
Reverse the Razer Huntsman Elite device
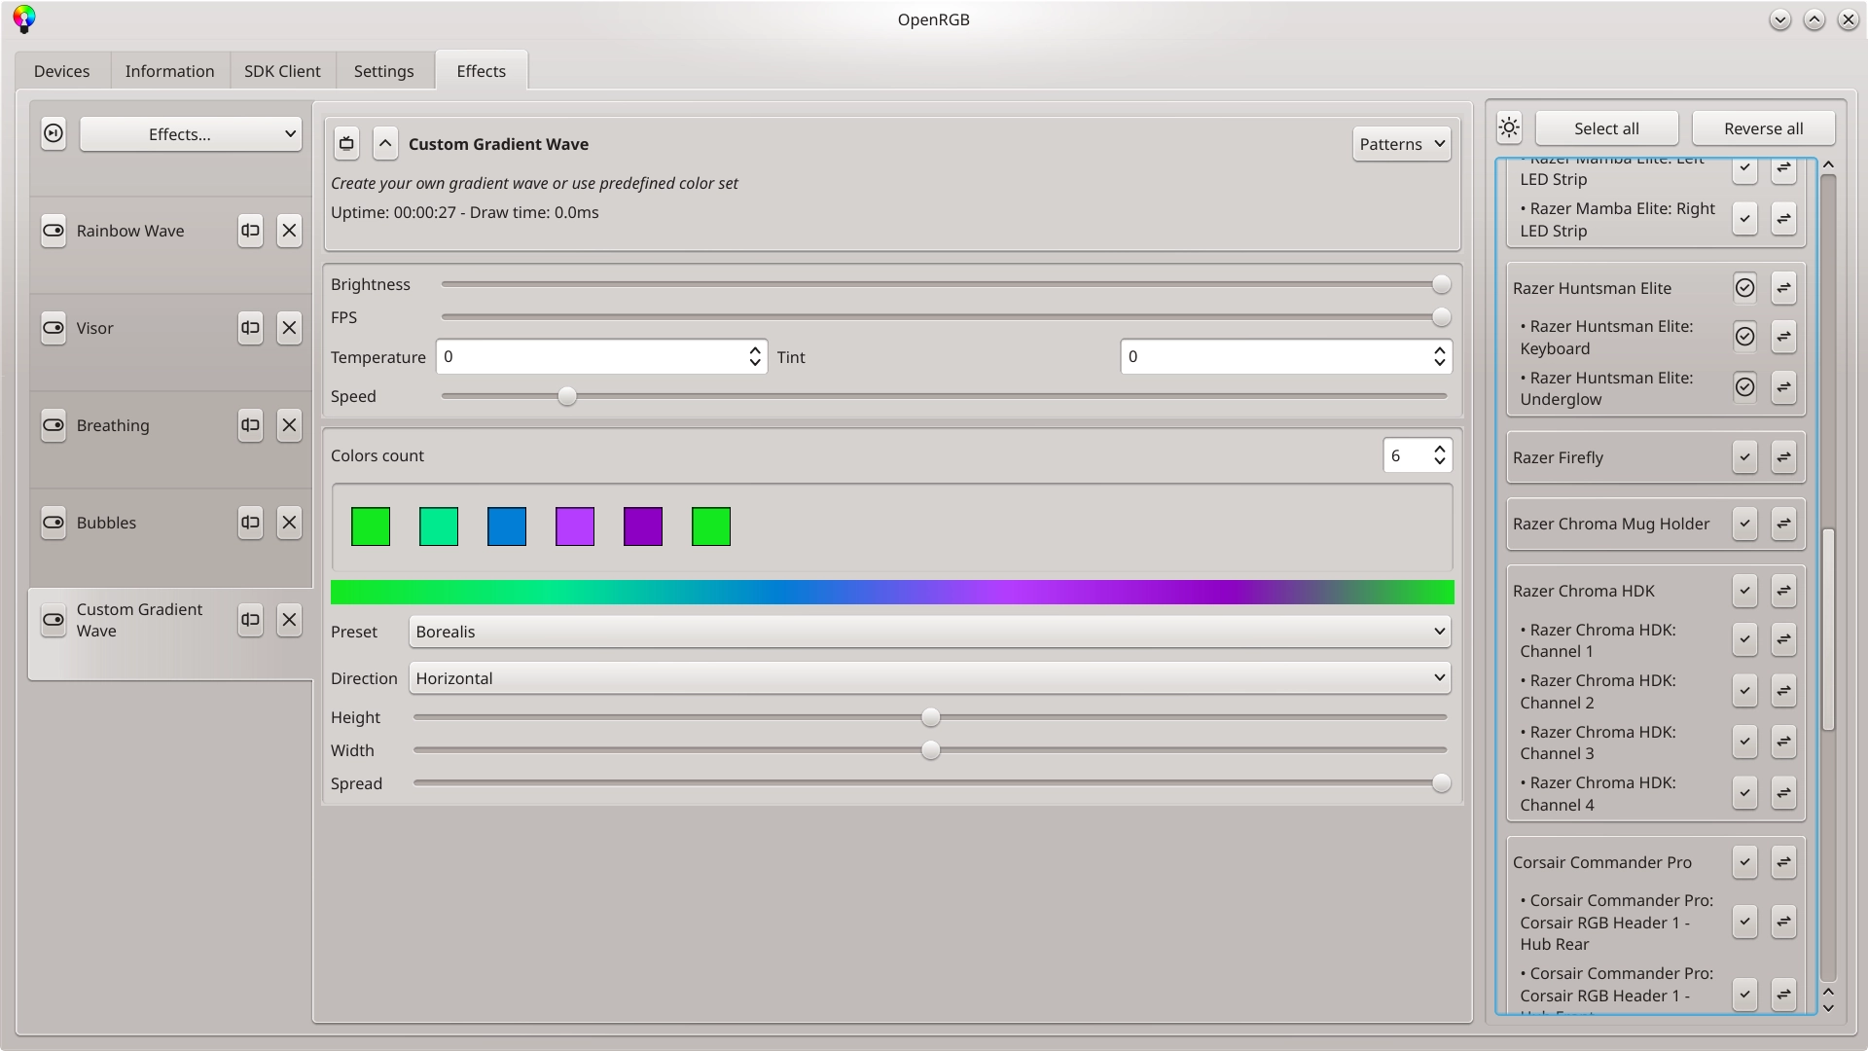(1783, 288)
